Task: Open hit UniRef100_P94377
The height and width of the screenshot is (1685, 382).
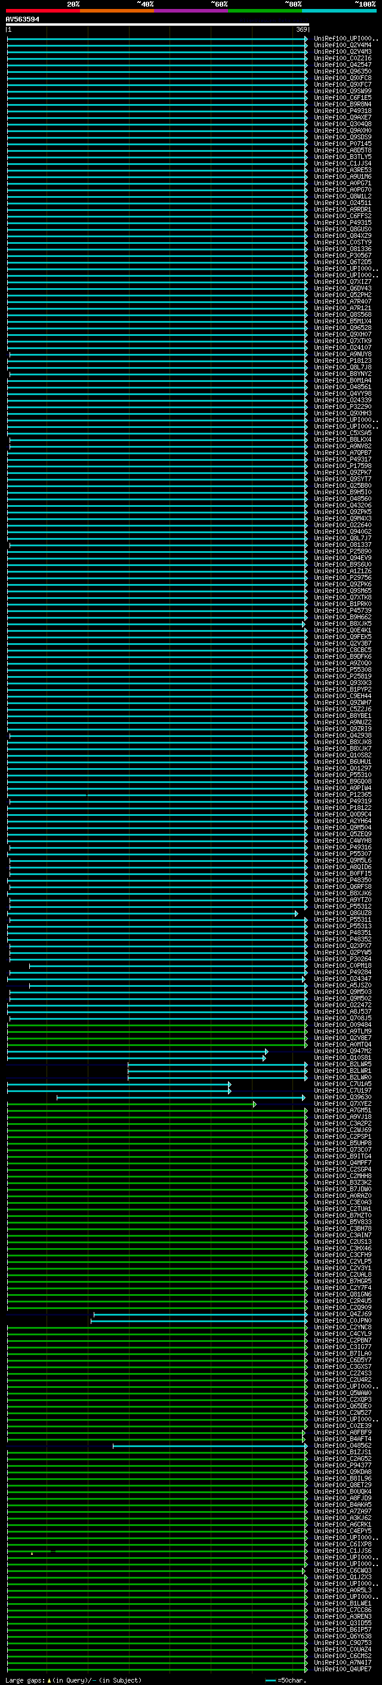Action: pyautogui.click(x=343, y=1464)
